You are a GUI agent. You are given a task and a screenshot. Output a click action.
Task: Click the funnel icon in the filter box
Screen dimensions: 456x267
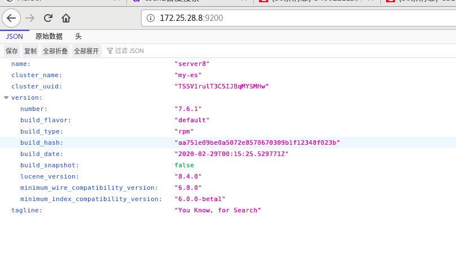110,51
